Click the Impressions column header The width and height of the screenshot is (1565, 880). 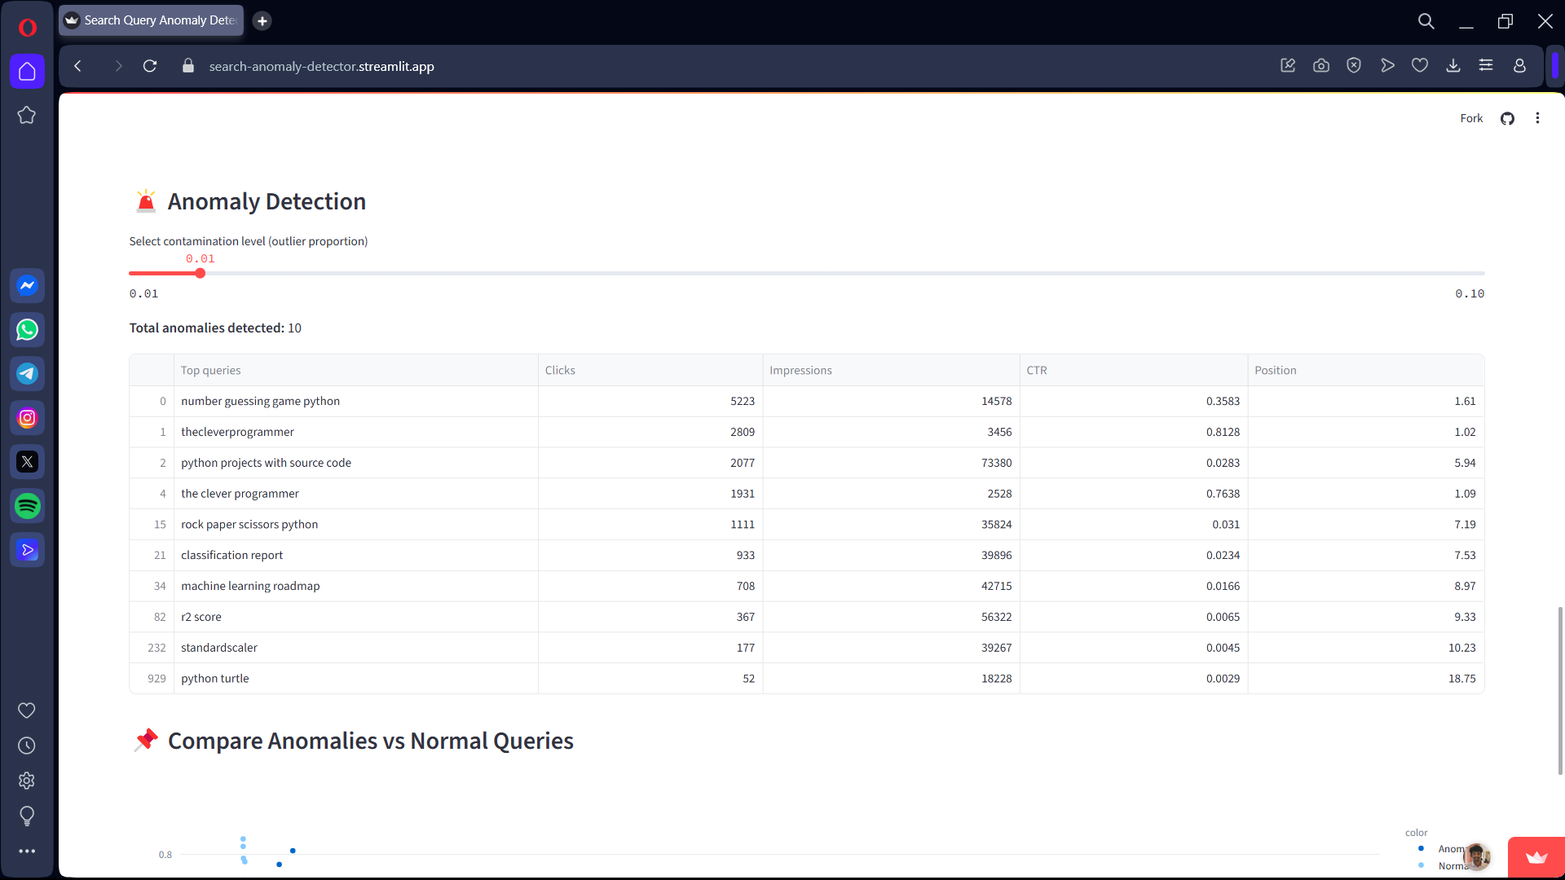[x=800, y=370]
